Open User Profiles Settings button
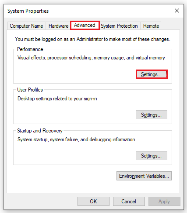The width and height of the screenshot is (187, 213). (152, 115)
